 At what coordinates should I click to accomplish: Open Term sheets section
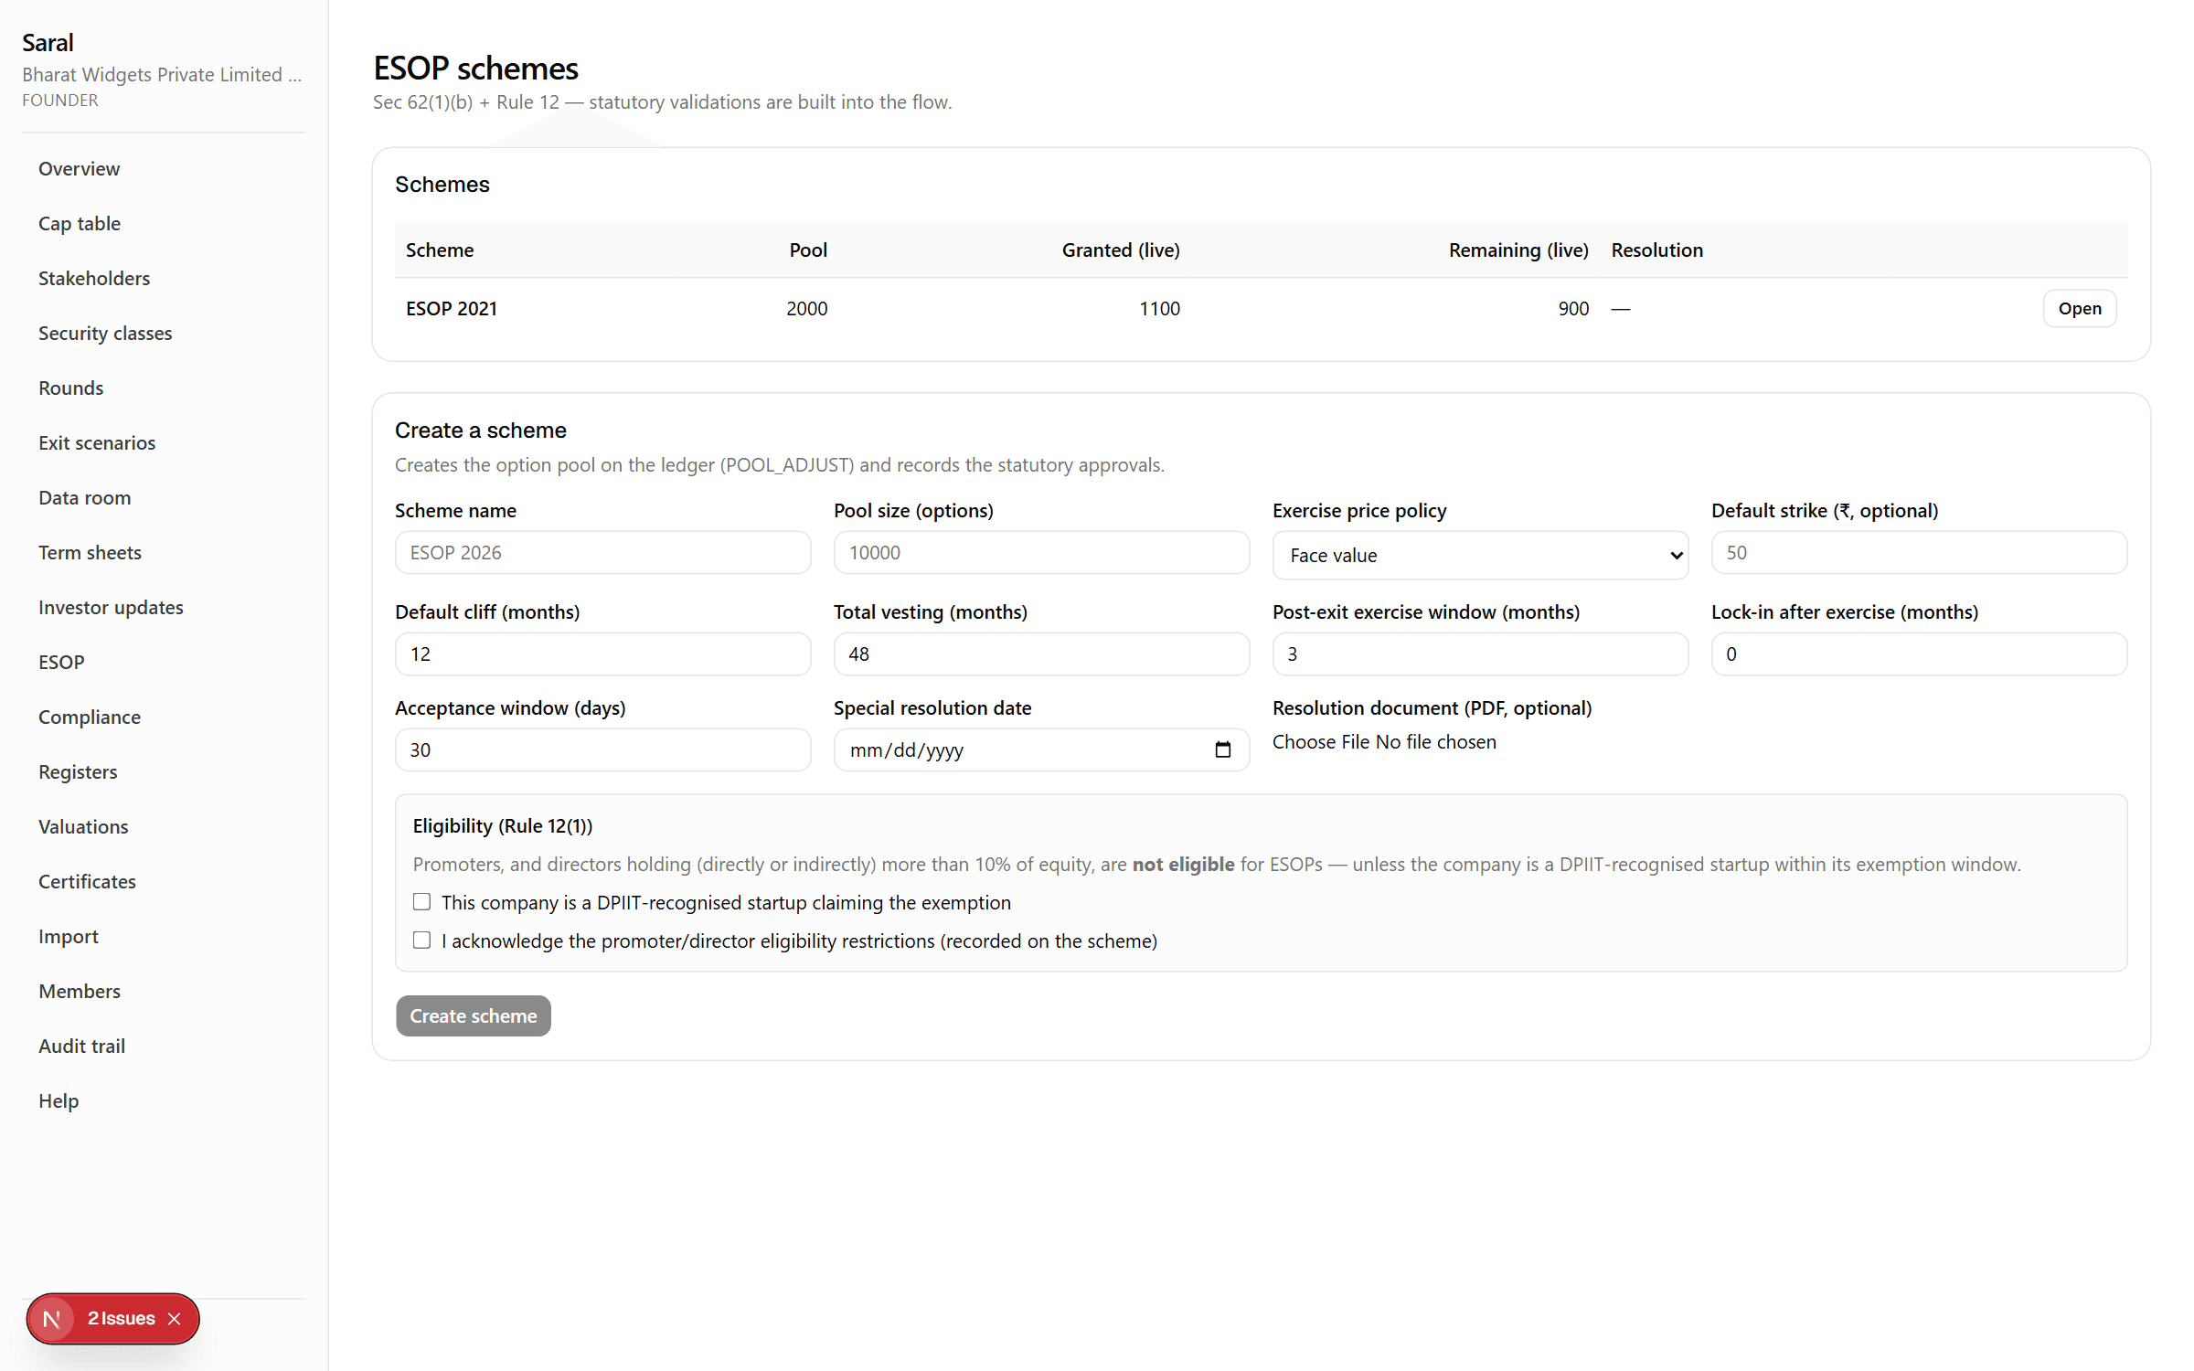pyautogui.click(x=90, y=552)
